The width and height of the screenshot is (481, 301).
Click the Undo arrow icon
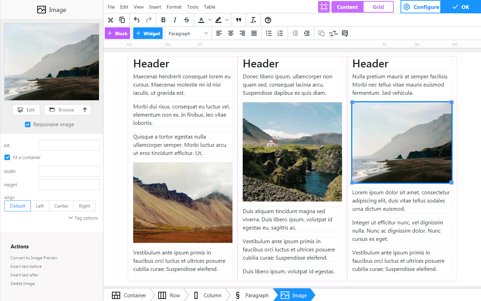137,20
